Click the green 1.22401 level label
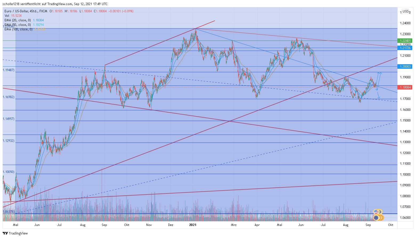The width and height of the screenshot is (416, 238). coord(405,41)
